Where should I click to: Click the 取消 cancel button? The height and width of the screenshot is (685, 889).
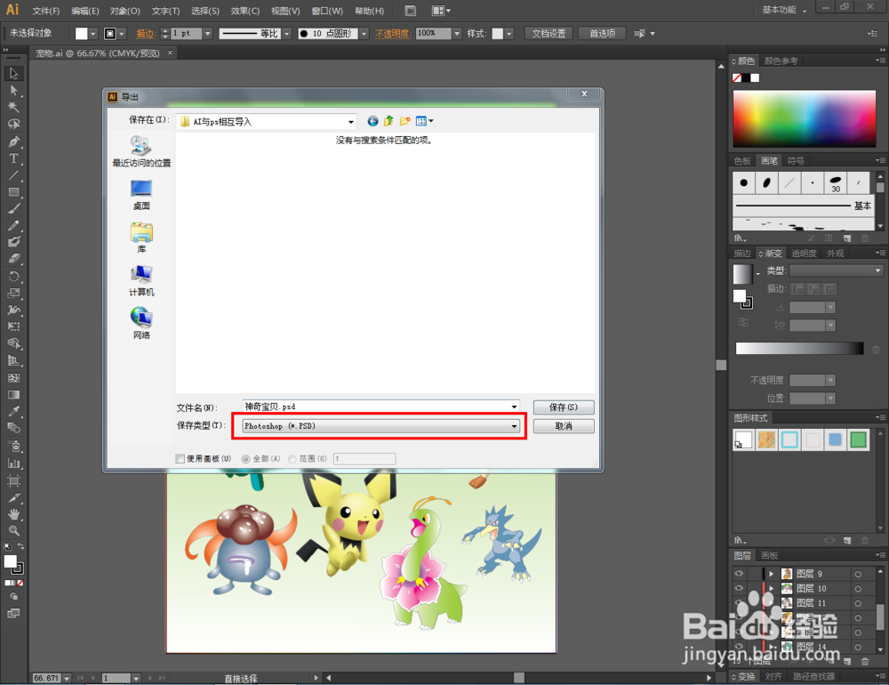[x=564, y=426]
